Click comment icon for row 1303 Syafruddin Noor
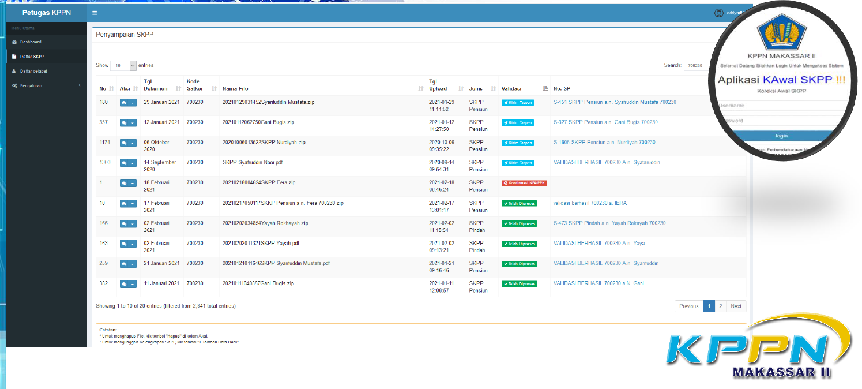 pos(125,163)
